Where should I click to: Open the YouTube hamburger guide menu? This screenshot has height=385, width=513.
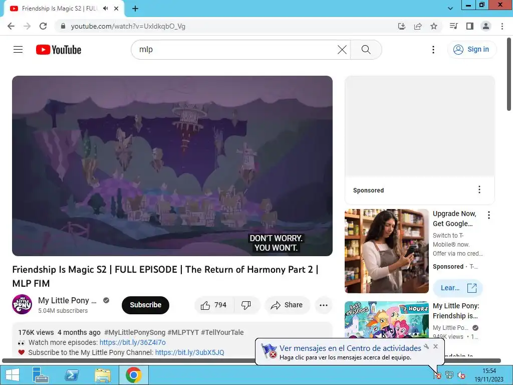click(x=18, y=50)
